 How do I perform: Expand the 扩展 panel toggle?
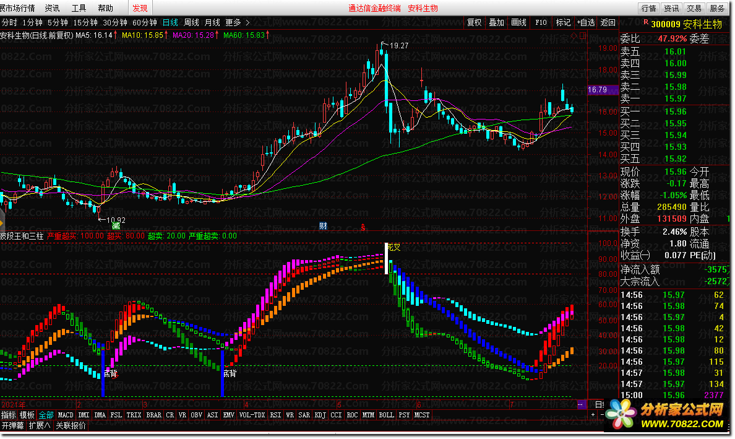pos(40,425)
